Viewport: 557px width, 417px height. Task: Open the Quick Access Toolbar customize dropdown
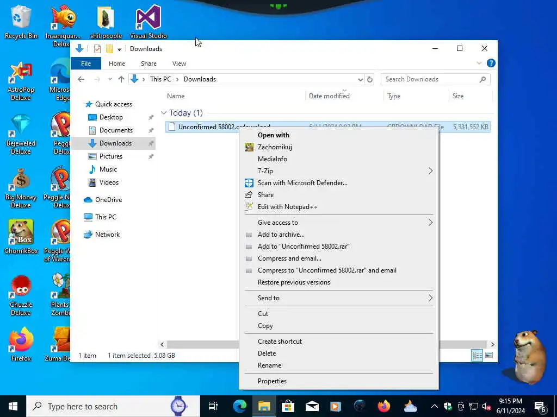point(119,49)
